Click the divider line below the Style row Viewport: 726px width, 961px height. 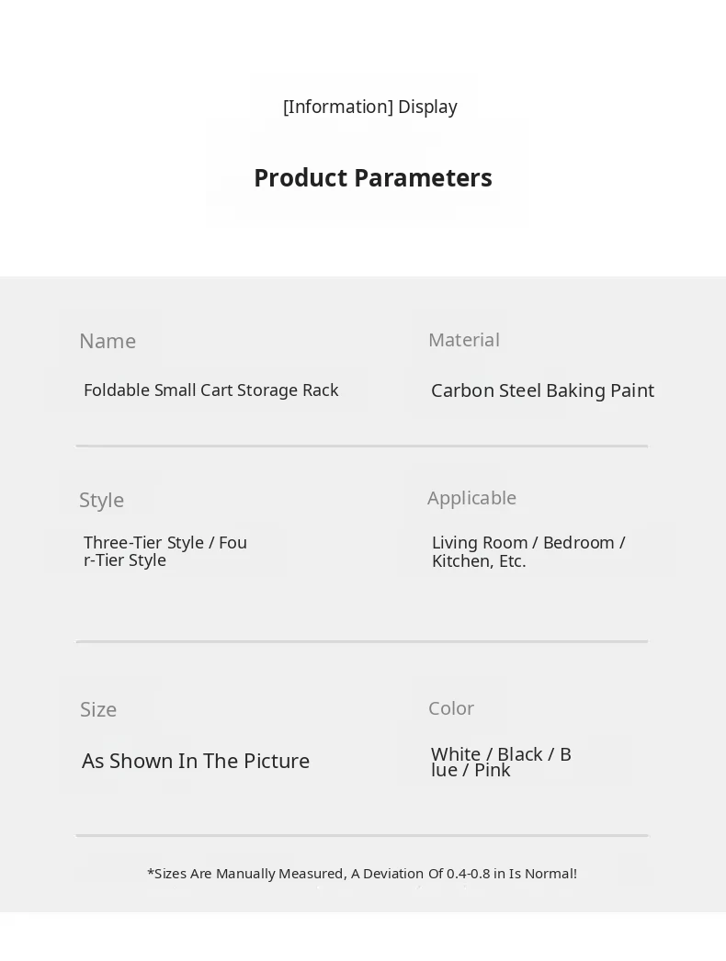(x=362, y=641)
